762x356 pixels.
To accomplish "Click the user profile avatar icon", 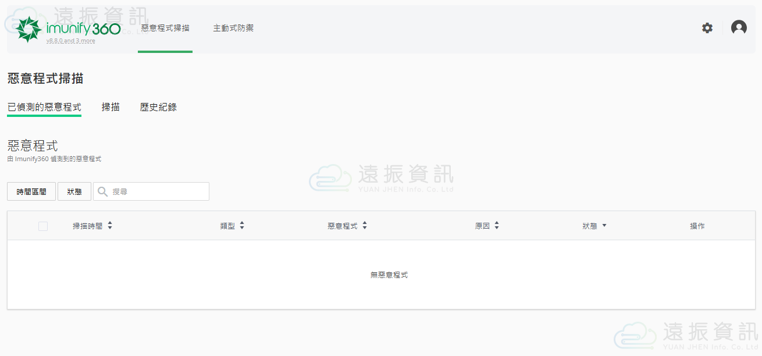I will 739,28.
